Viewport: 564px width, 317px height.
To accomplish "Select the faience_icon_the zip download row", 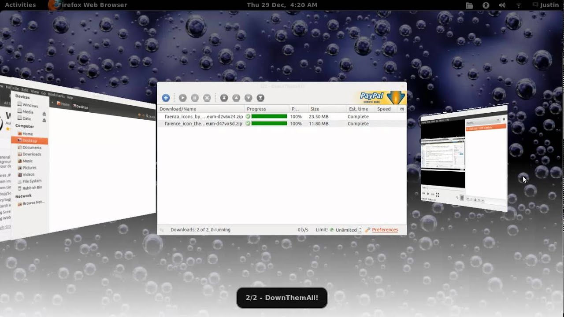I will tap(282, 124).
